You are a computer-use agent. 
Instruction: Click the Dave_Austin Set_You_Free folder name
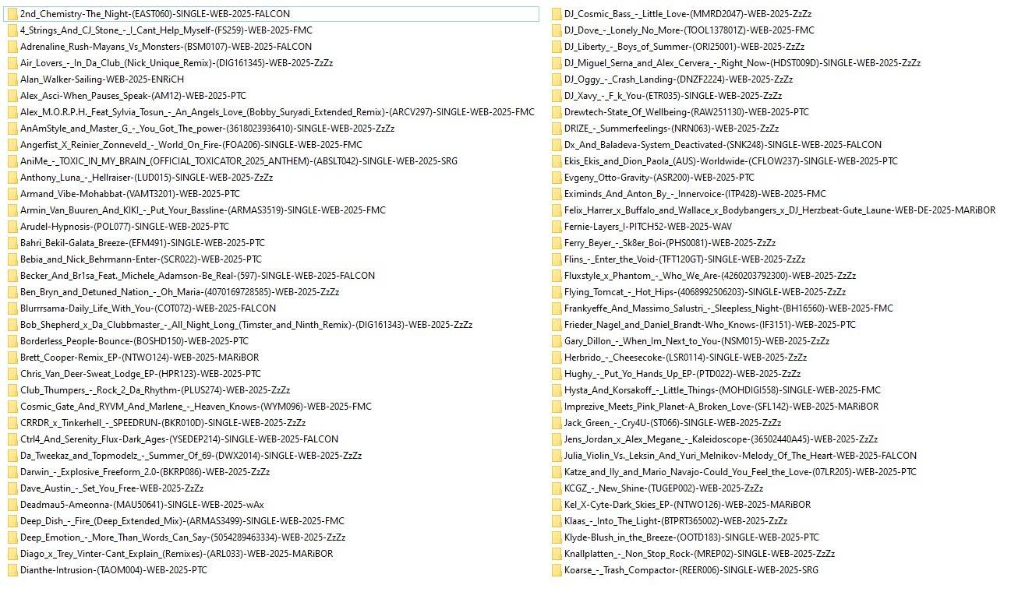click(x=112, y=488)
